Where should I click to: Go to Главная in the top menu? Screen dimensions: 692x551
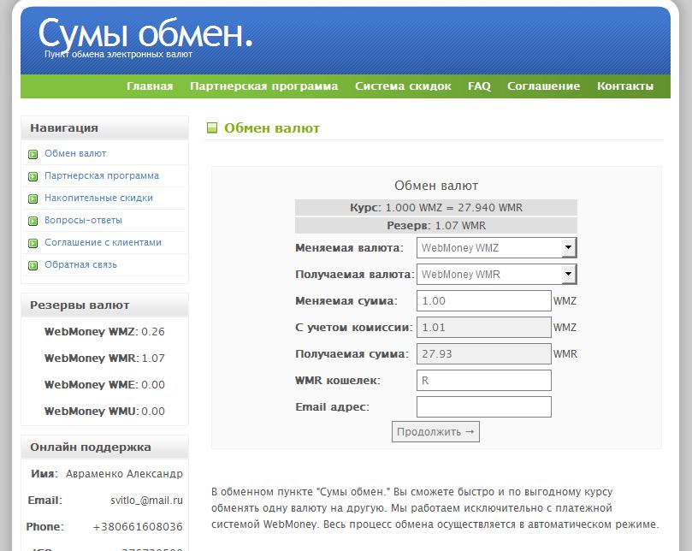tap(150, 86)
